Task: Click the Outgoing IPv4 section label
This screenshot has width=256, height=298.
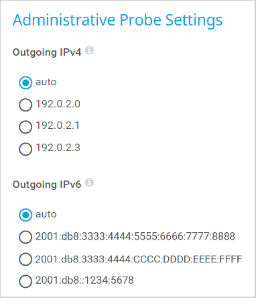Action: click(x=47, y=52)
